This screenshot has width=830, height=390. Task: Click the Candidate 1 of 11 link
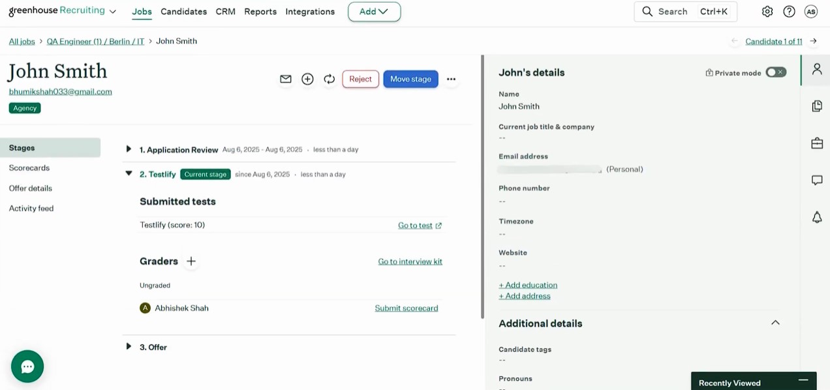coord(774,41)
